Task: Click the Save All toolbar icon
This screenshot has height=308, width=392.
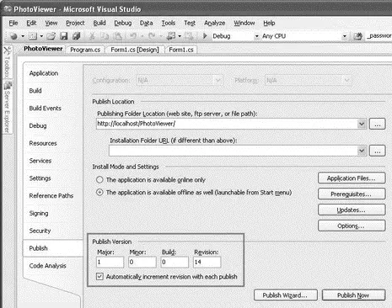Action: [77, 36]
